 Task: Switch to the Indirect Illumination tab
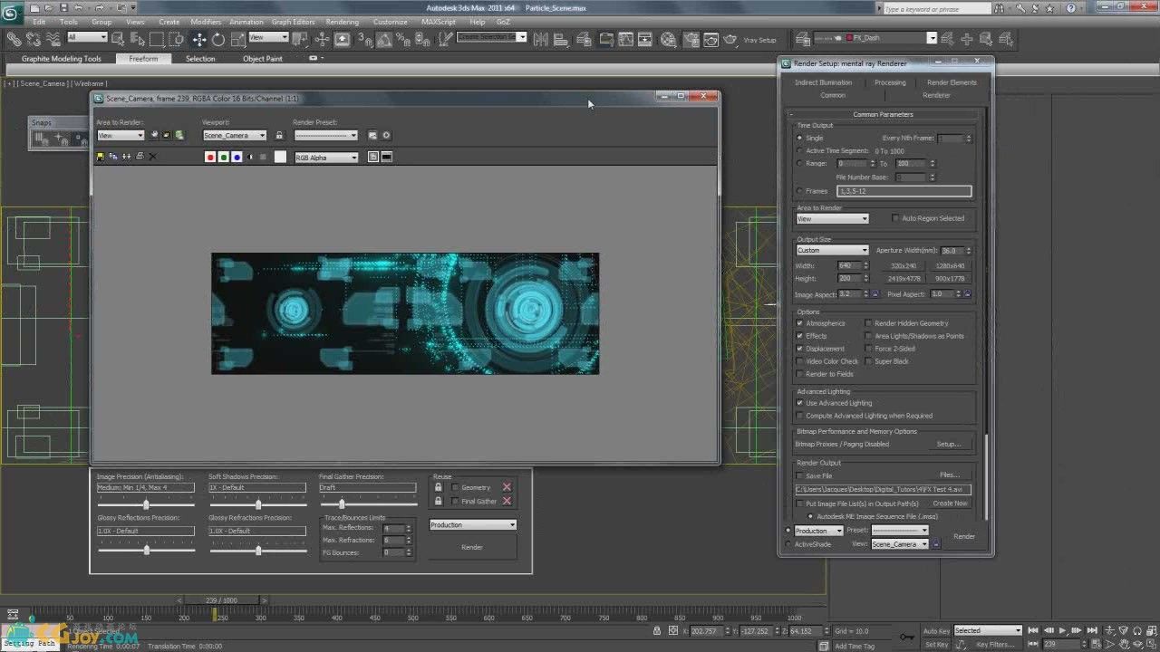click(x=823, y=82)
